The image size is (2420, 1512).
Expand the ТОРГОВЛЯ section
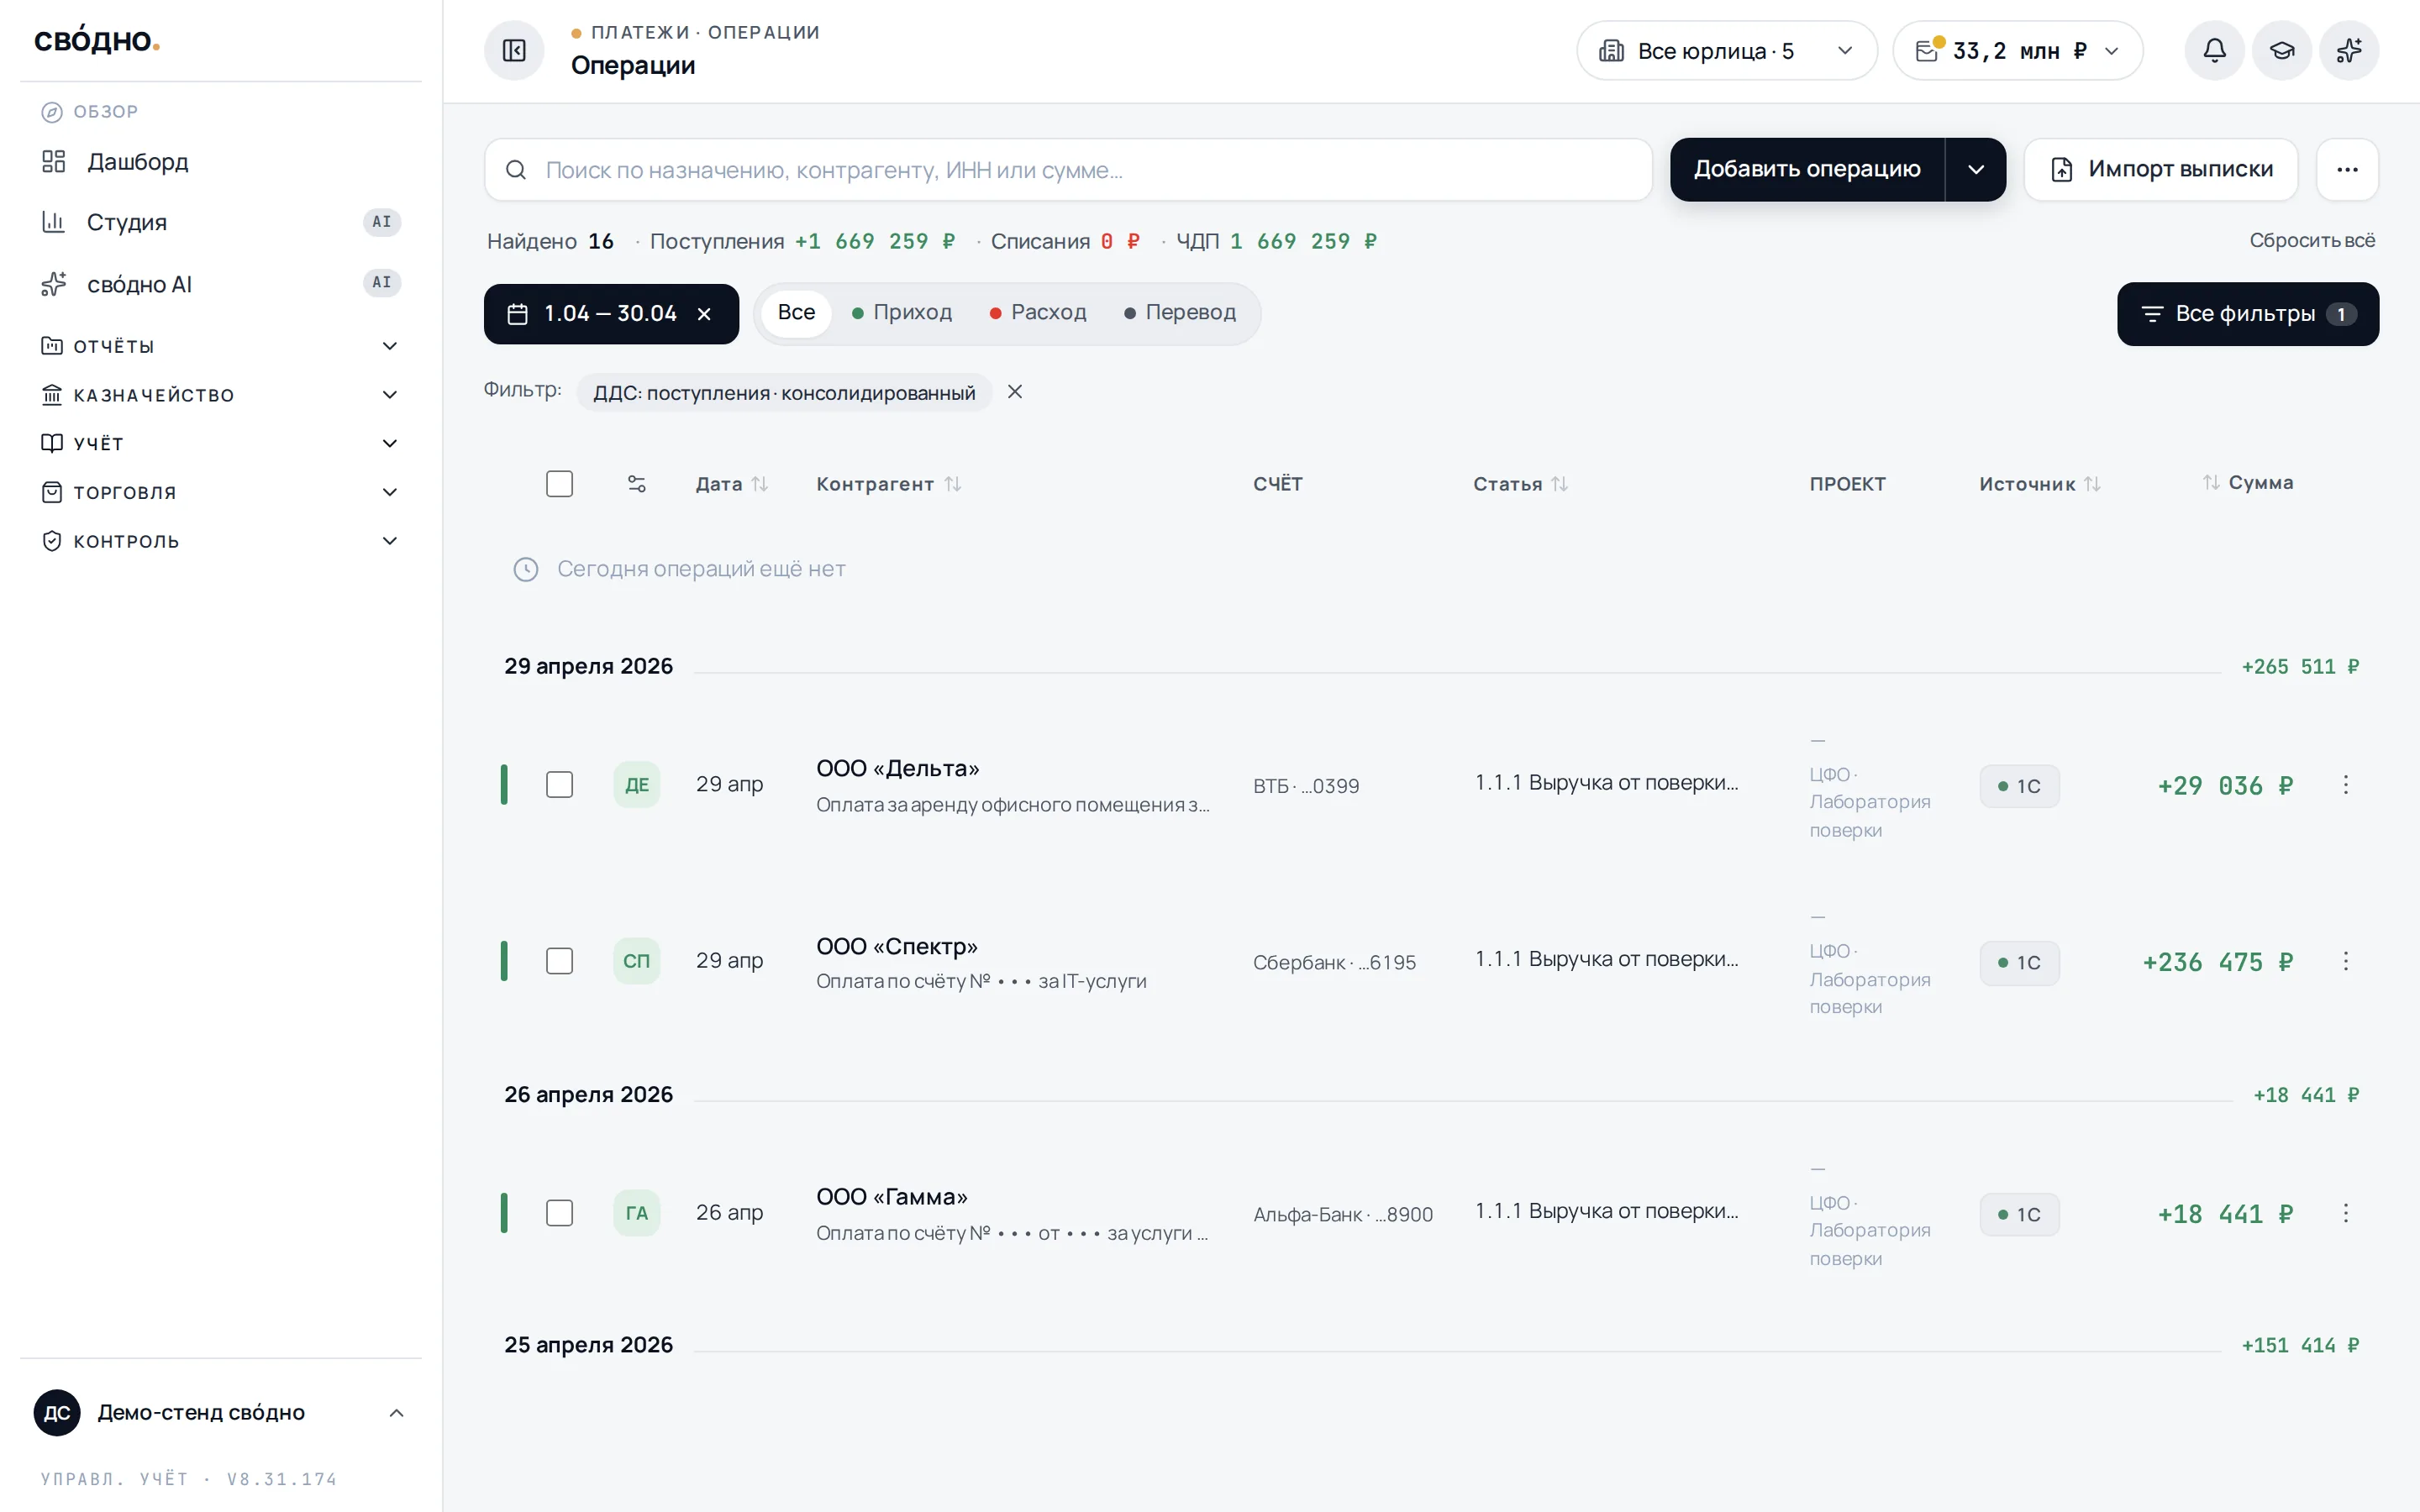tap(220, 492)
